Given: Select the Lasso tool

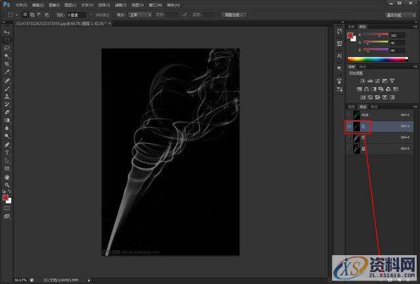Looking at the screenshot, I should 7,48.
